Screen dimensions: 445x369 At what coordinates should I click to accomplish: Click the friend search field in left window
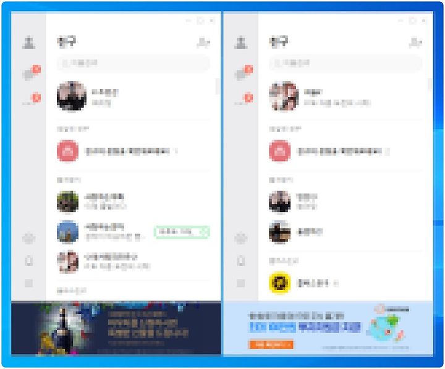point(133,63)
